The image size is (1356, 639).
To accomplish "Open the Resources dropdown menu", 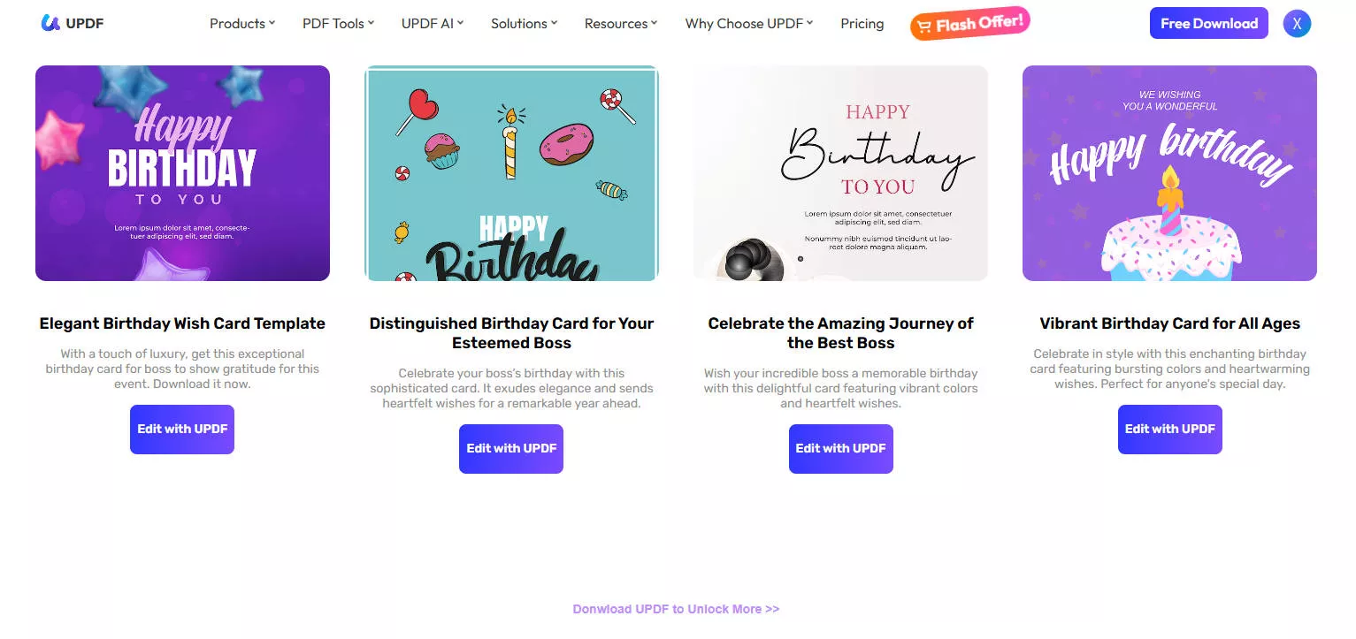I will click(621, 24).
